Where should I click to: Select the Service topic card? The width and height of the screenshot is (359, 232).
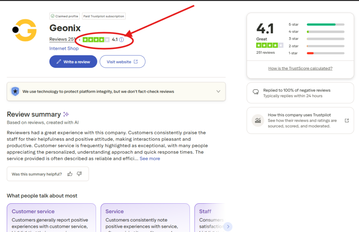[145, 217]
